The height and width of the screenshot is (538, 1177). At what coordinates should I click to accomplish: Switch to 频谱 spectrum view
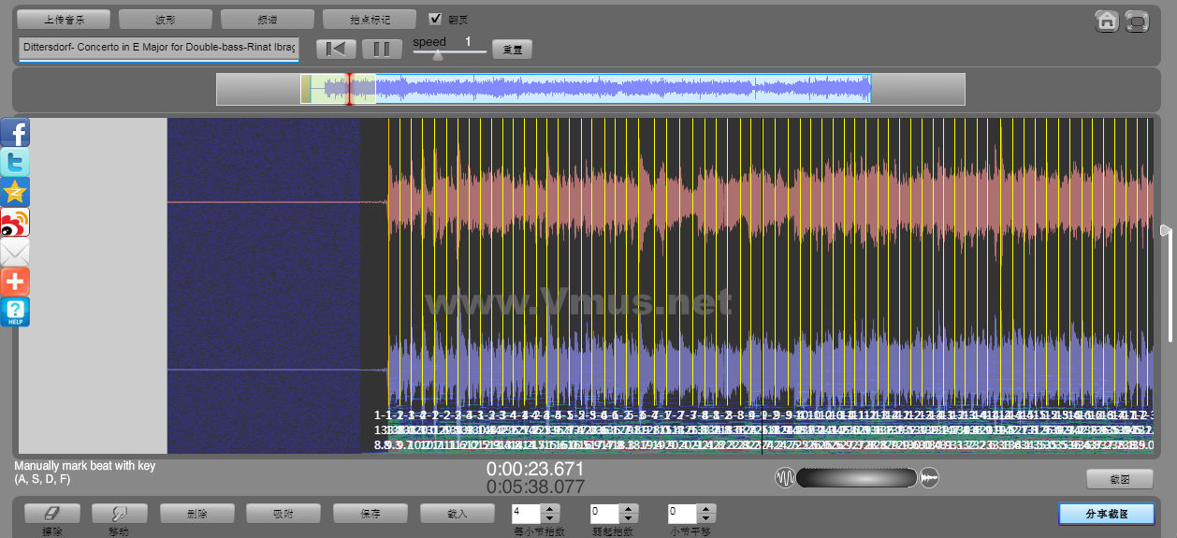(268, 19)
